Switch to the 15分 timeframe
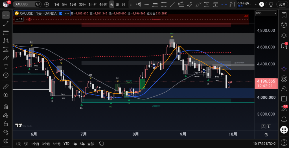Image resolution: width=289 pixels, height=148 pixels. pos(73,5)
